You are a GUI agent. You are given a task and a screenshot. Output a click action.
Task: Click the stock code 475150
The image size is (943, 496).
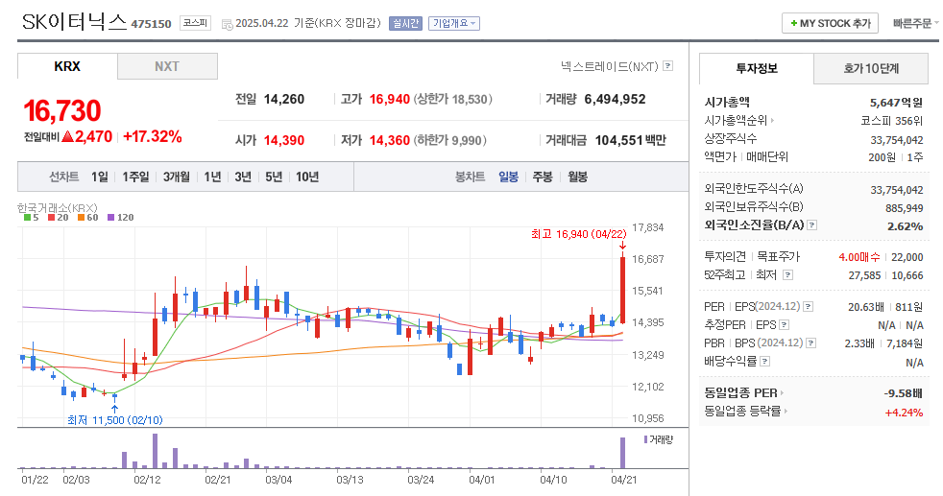click(x=151, y=24)
